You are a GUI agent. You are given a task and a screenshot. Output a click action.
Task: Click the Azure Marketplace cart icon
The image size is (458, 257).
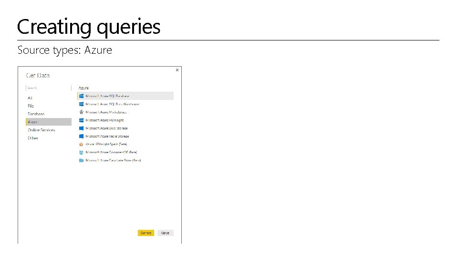click(81, 112)
